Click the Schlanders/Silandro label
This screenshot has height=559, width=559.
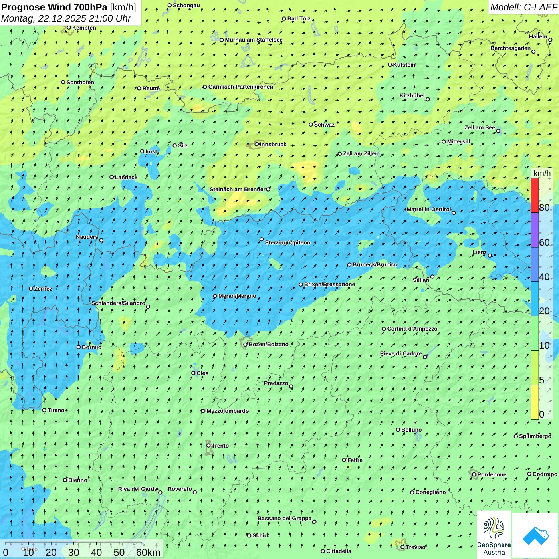(x=118, y=303)
